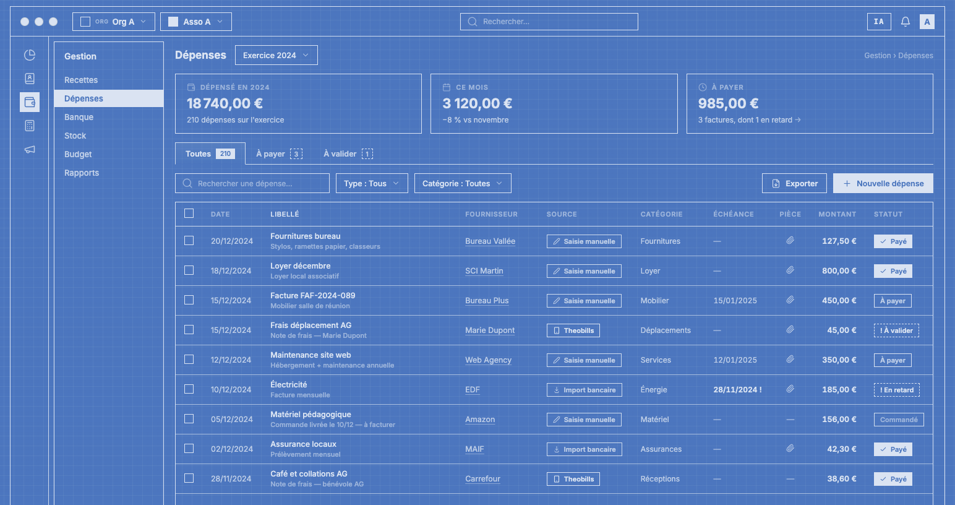Open the Type : Tous filter dropdown
Image resolution: width=955 pixels, height=505 pixels.
[x=372, y=183]
